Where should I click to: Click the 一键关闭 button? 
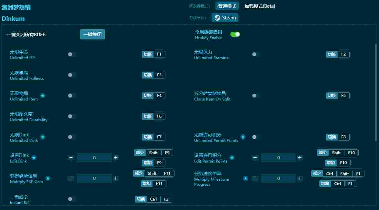point(92,34)
